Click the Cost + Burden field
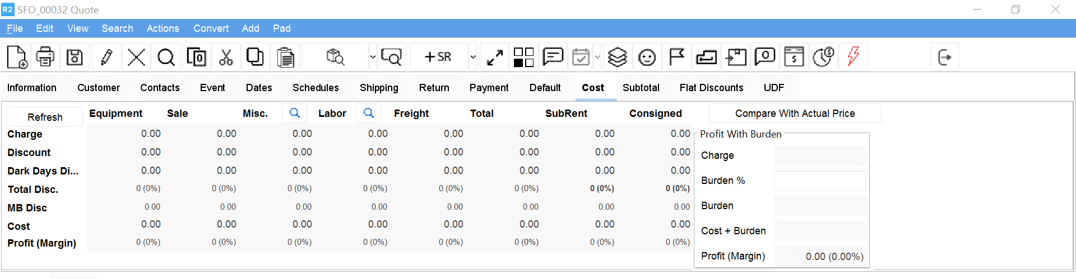The image size is (1076, 279). (820, 231)
